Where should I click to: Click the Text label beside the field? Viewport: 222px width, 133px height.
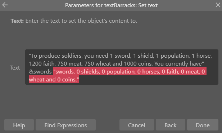[x=15, y=68]
